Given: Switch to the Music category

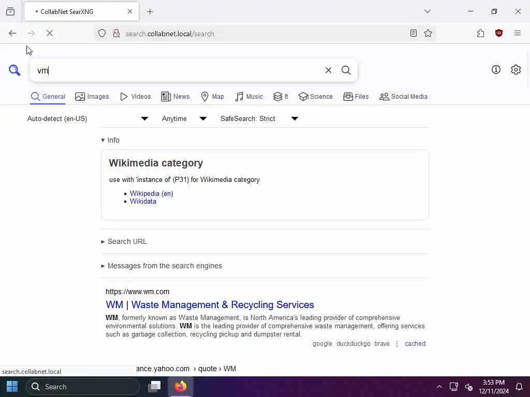Looking at the screenshot, I should click(249, 97).
